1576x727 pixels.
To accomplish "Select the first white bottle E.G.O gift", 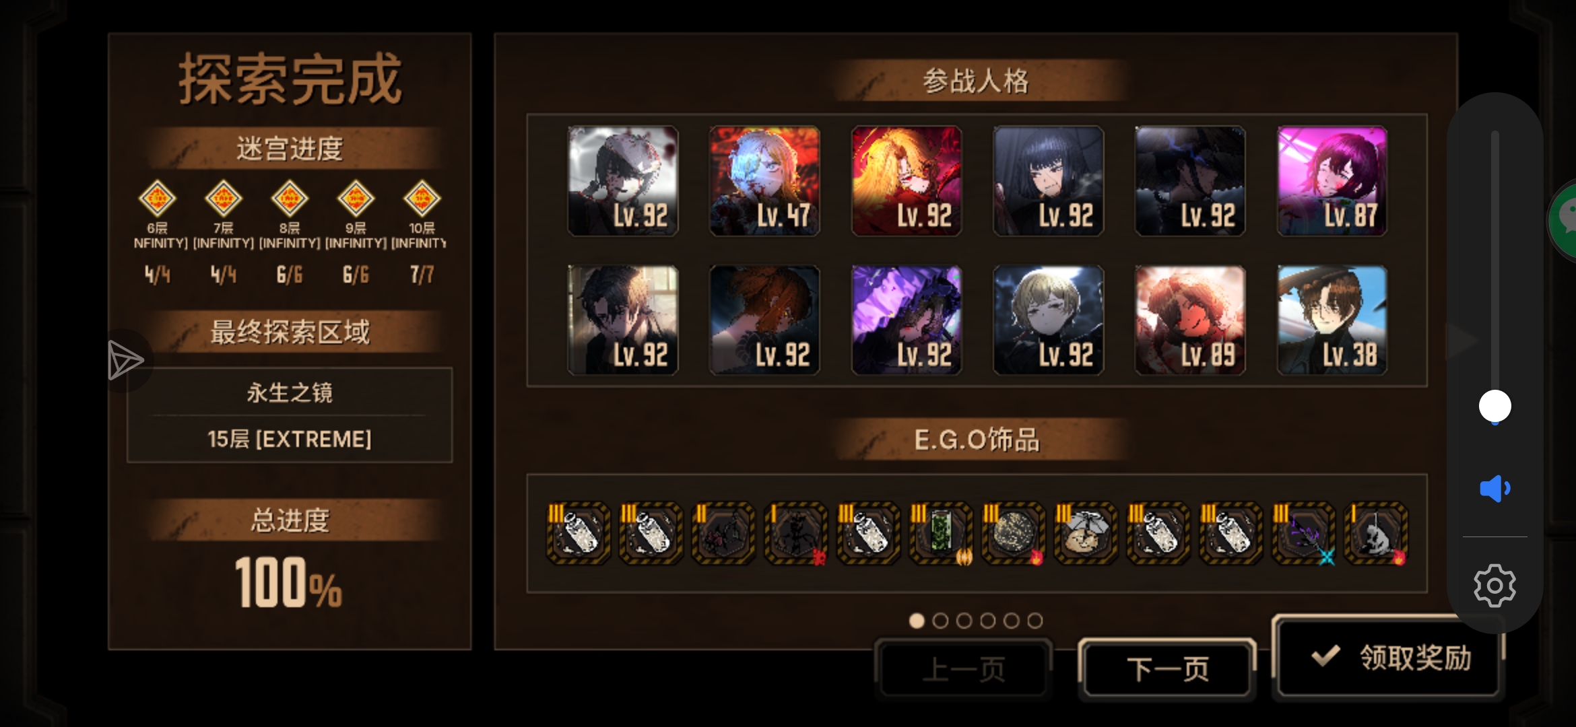I will coord(578,533).
